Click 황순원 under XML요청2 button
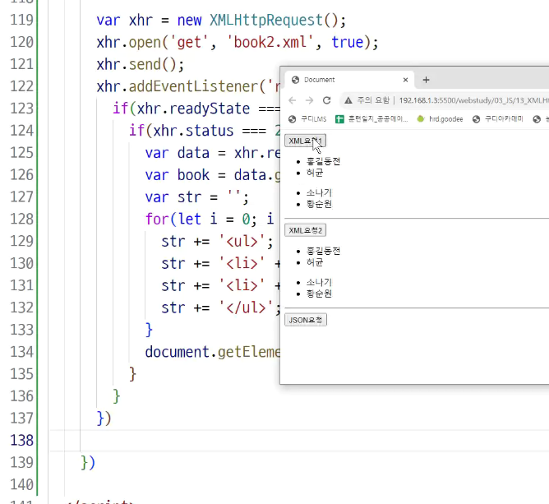This screenshot has height=504, width=549. click(x=319, y=294)
